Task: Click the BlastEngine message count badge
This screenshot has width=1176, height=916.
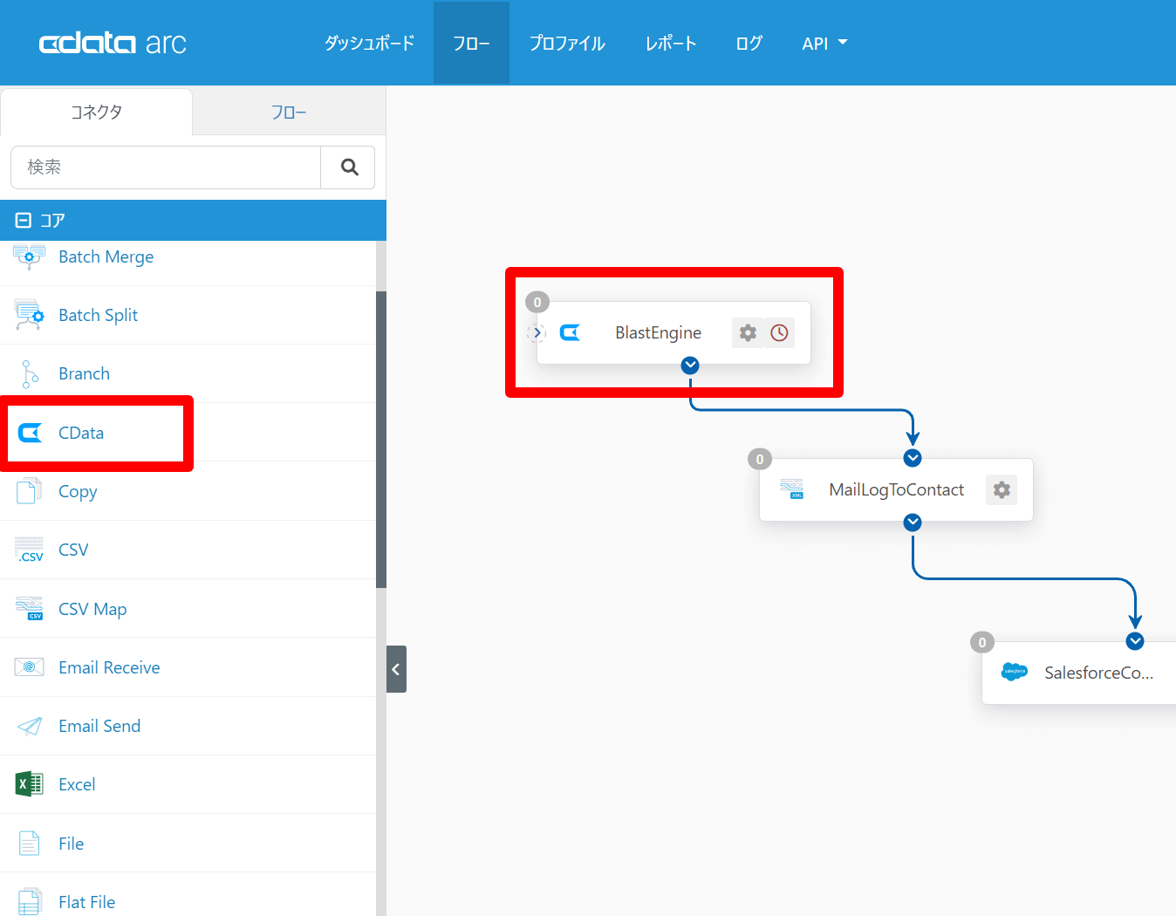Action: click(537, 303)
